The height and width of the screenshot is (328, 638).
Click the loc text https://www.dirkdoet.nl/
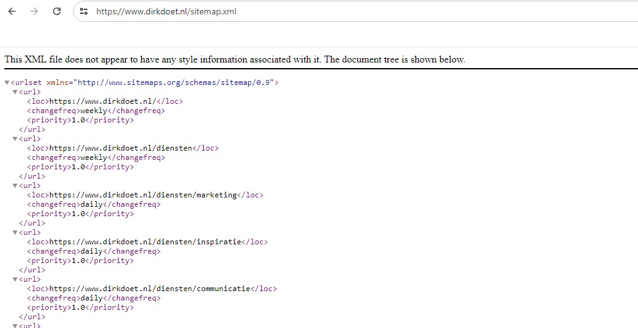coord(102,101)
